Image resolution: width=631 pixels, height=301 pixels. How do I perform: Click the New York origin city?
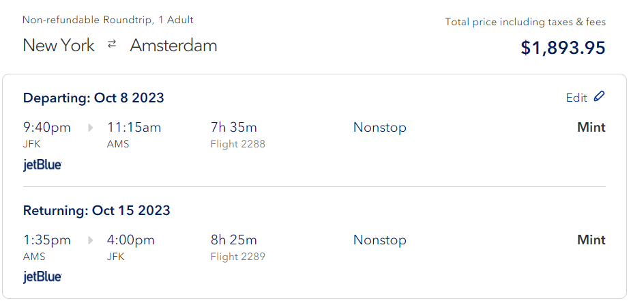pyautogui.click(x=59, y=46)
